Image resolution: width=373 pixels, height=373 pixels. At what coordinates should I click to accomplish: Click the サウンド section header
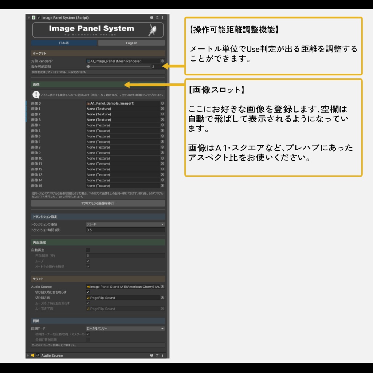(x=98, y=279)
